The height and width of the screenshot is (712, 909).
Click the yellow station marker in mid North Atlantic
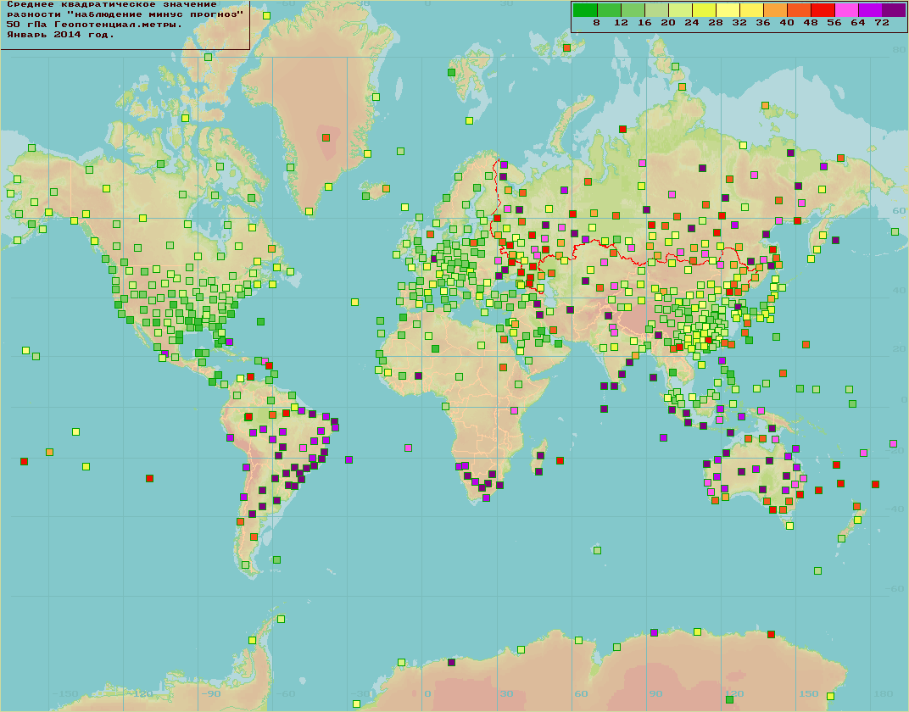click(354, 303)
